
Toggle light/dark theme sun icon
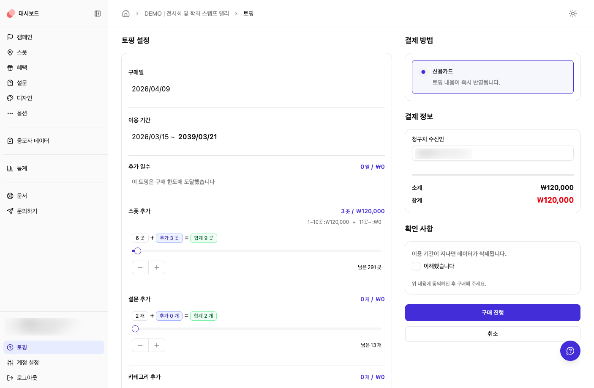573,14
